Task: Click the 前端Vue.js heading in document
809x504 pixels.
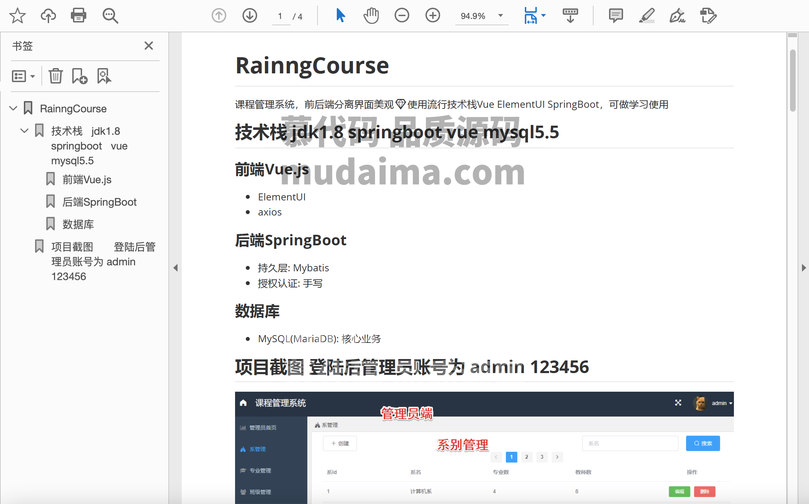Action: [272, 170]
